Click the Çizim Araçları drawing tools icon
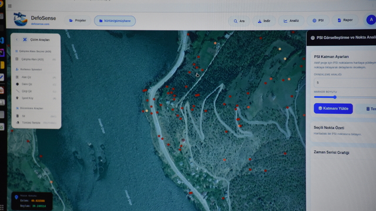Viewport: 376px width, 211px height. pos(25,39)
